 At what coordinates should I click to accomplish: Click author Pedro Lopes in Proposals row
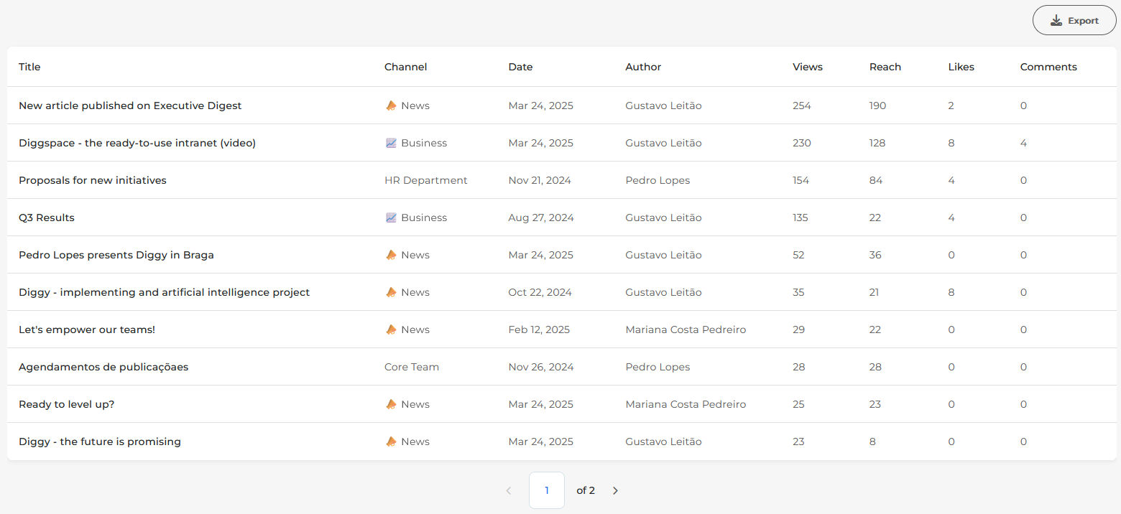[x=658, y=180]
